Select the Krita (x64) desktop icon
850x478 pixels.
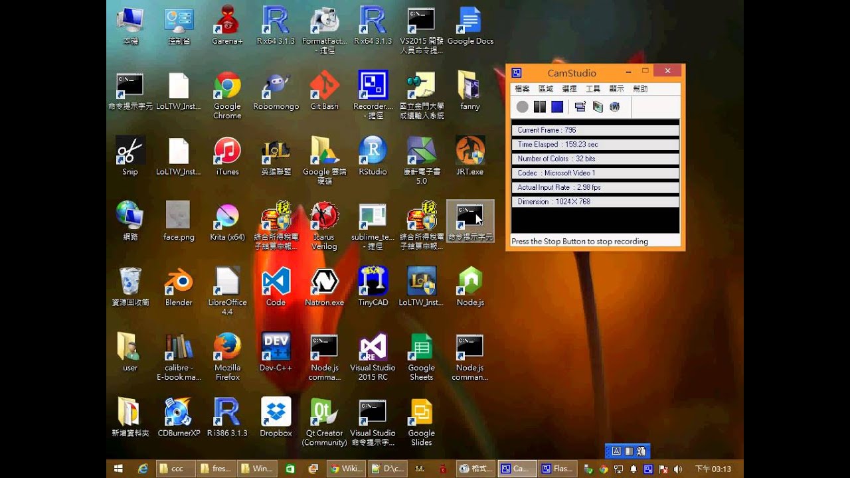(227, 221)
